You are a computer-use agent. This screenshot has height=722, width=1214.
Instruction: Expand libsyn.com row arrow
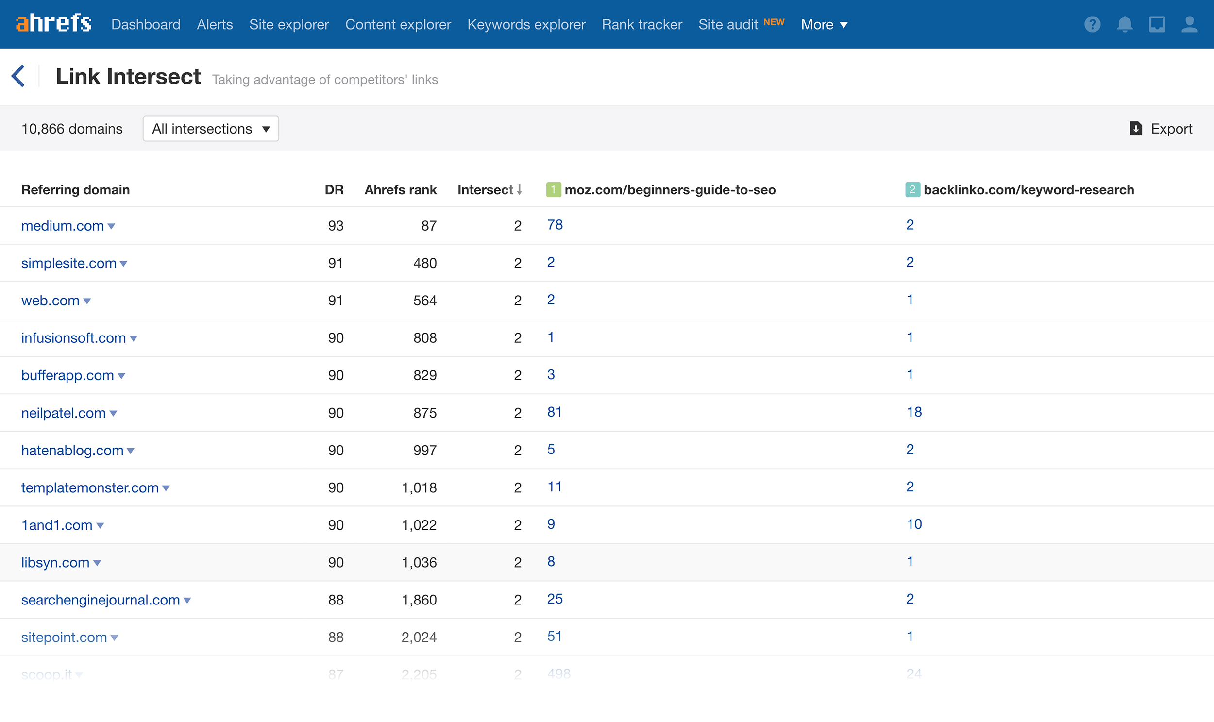[97, 563]
